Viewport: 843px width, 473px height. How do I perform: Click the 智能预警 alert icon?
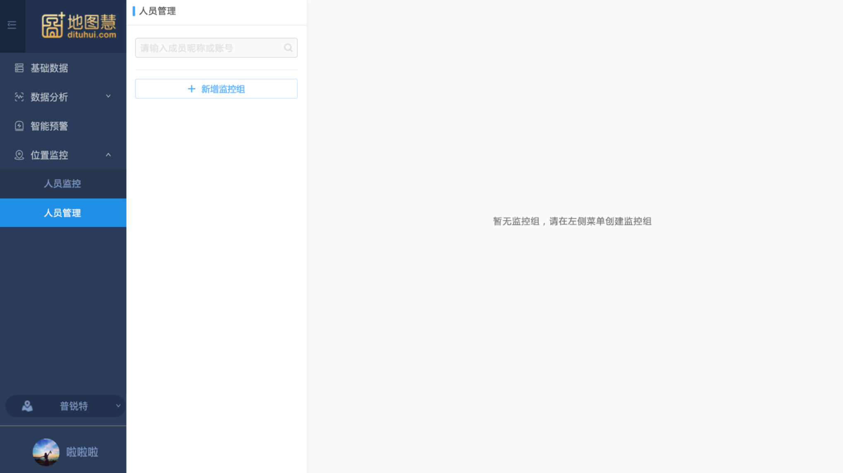click(19, 126)
